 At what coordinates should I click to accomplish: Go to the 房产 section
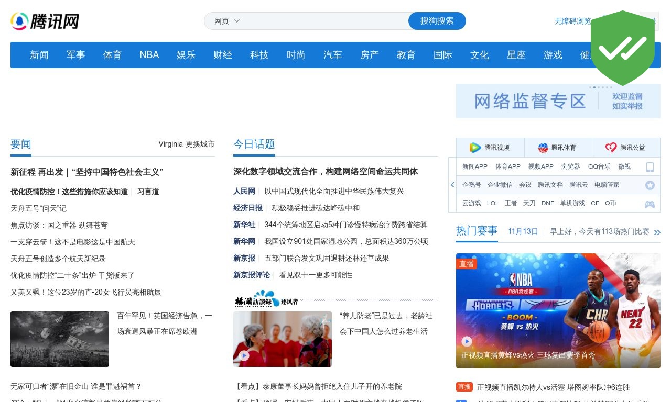(x=370, y=55)
